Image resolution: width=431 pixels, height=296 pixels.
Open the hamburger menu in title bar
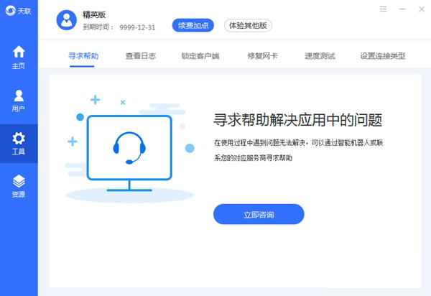point(383,9)
